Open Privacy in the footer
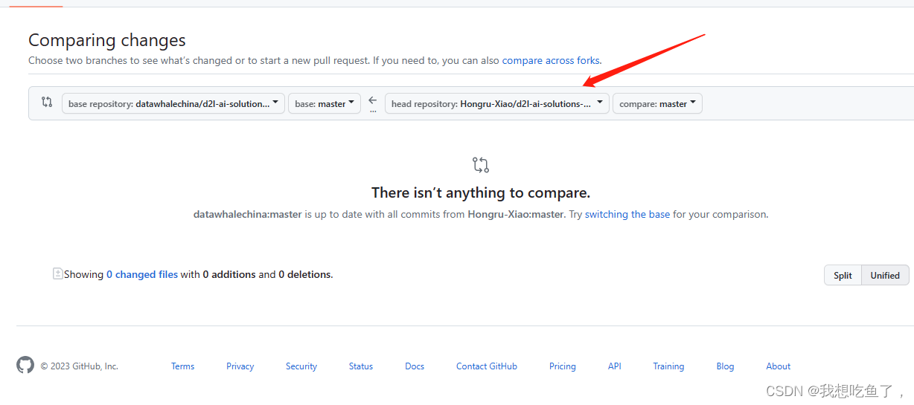914x405 pixels. point(240,366)
